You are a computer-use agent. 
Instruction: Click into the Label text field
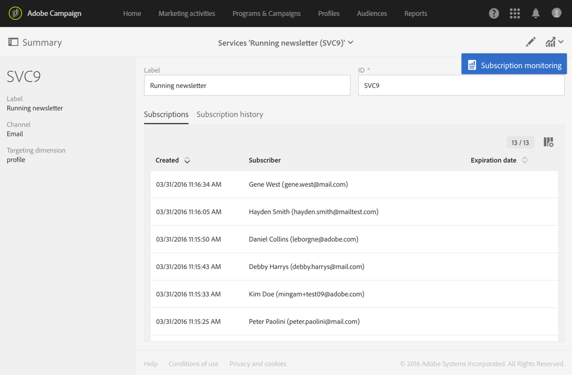pos(247,86)
